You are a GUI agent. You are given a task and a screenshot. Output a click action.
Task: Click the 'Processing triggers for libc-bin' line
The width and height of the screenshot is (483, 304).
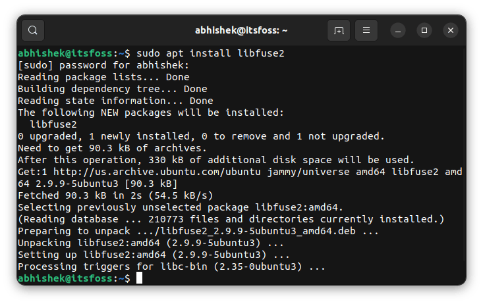click(171, 266)
